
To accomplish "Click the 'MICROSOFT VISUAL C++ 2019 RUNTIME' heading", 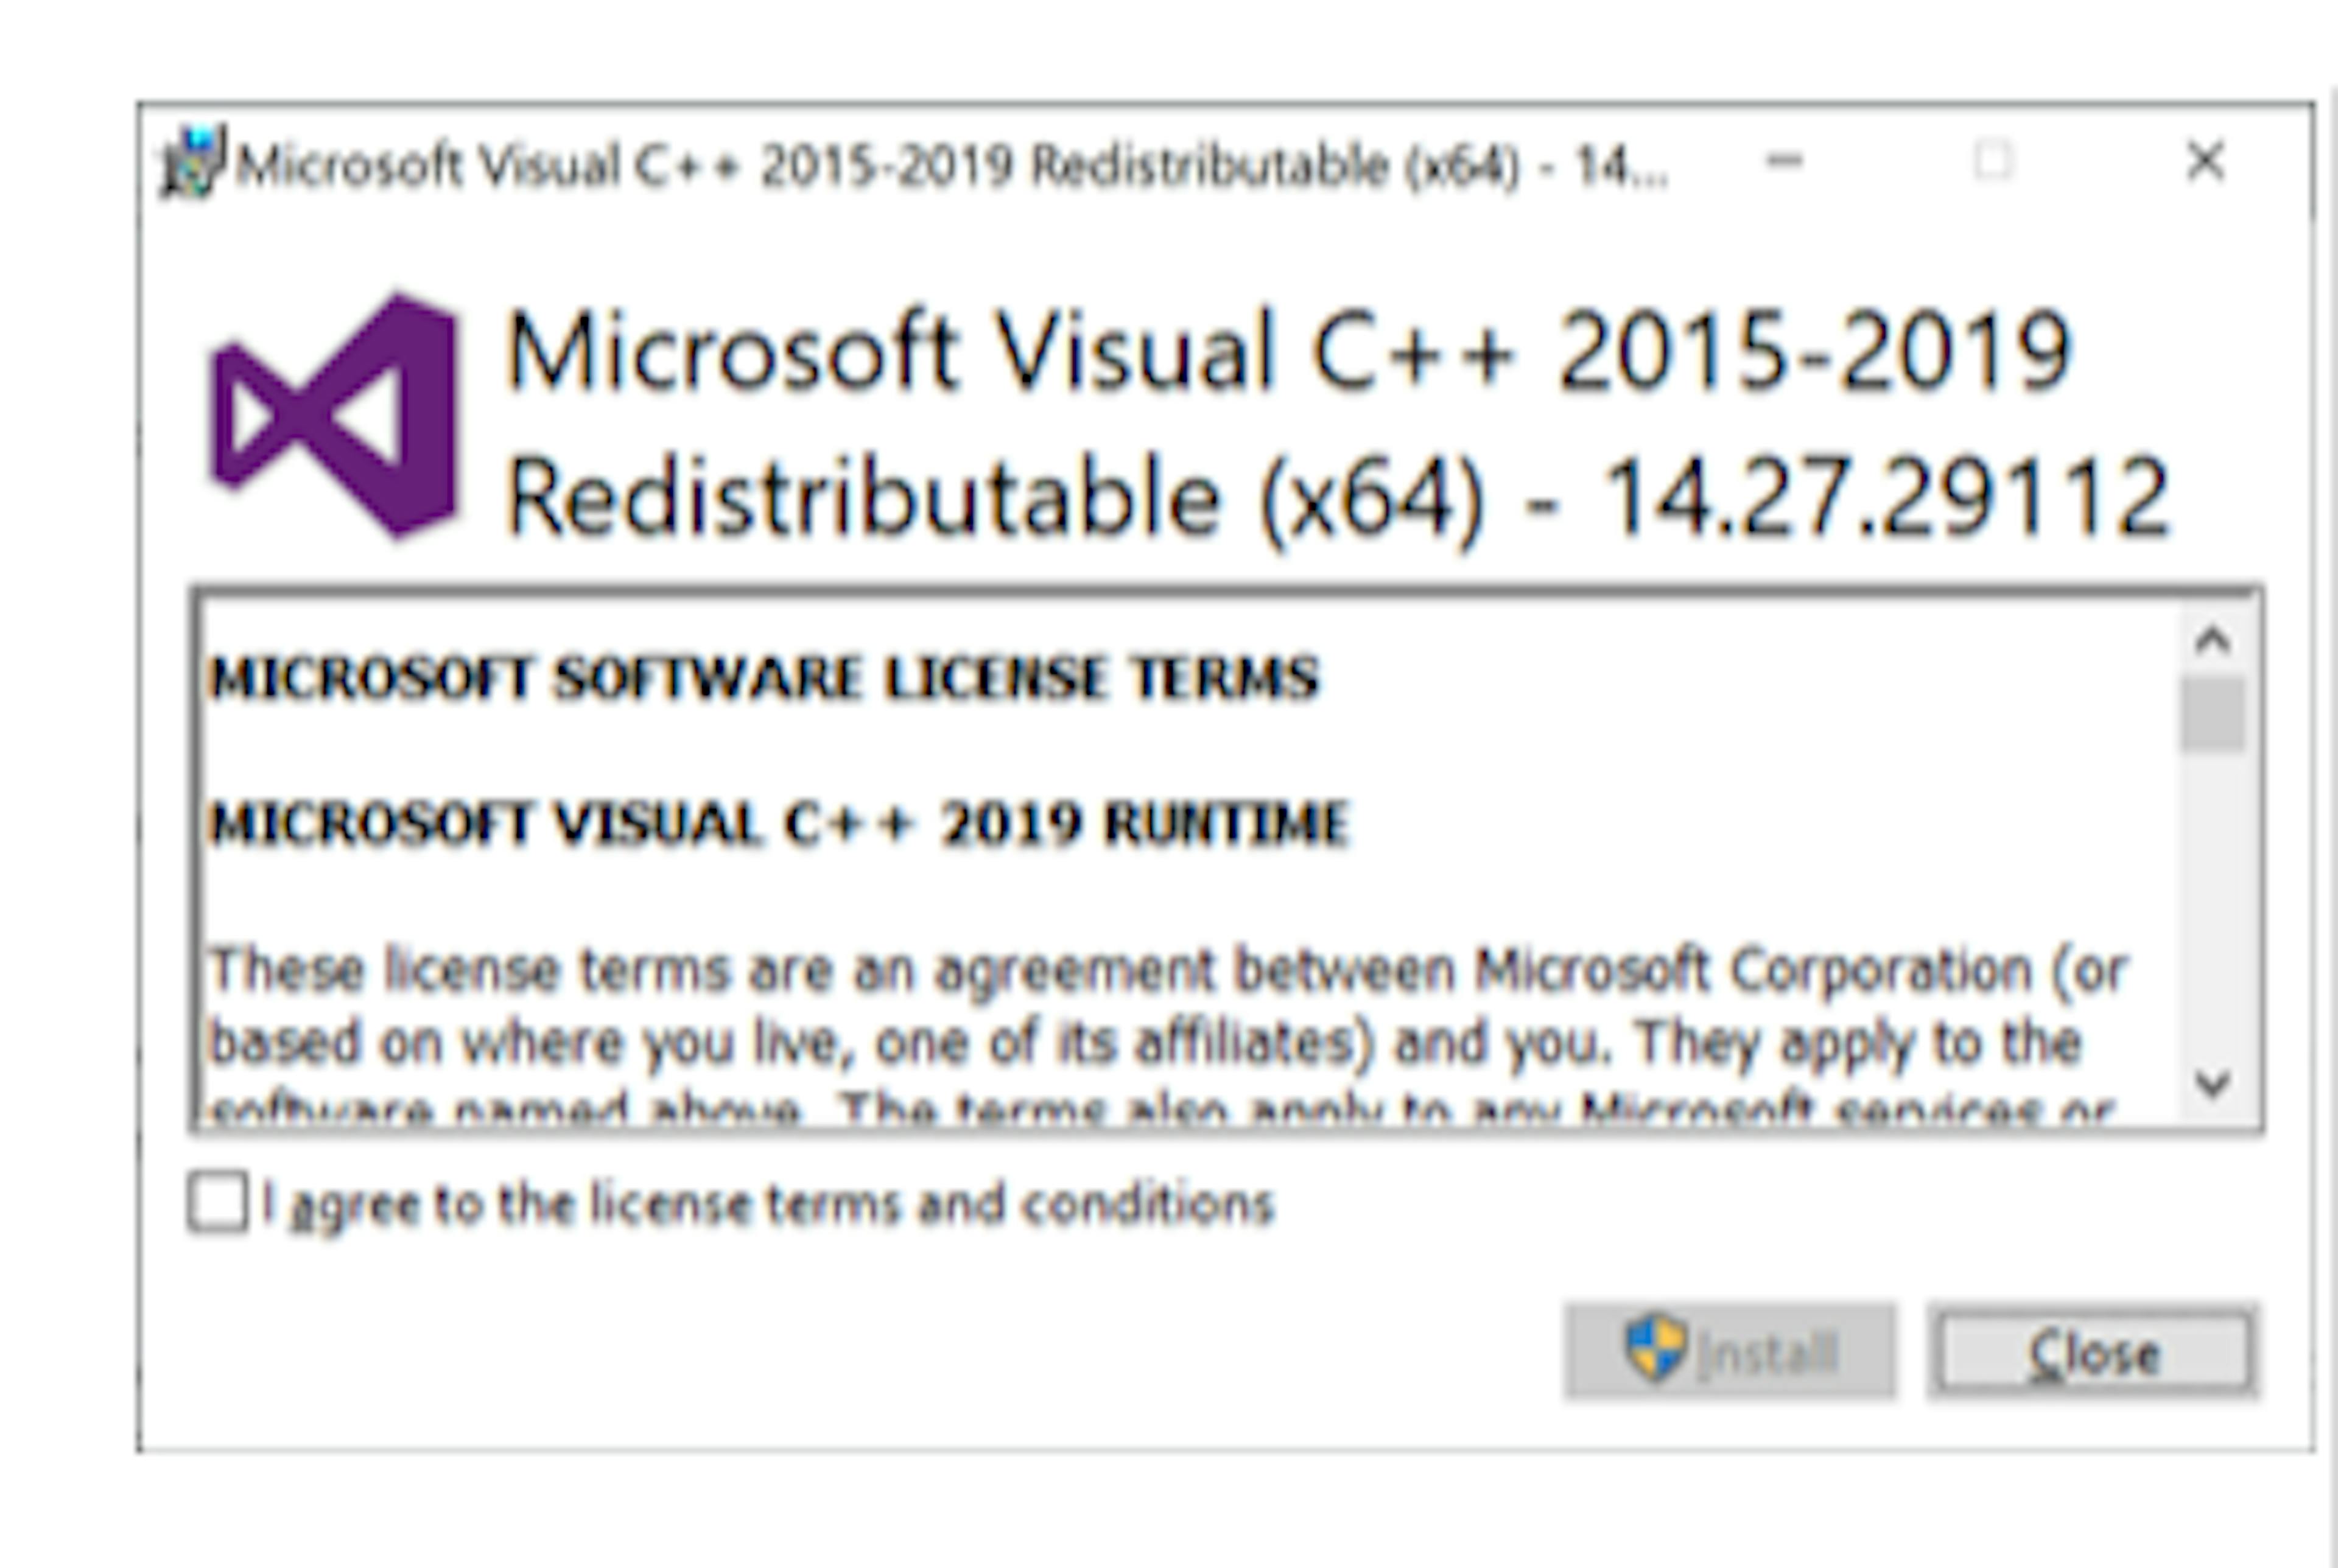I will coord(780,824).
